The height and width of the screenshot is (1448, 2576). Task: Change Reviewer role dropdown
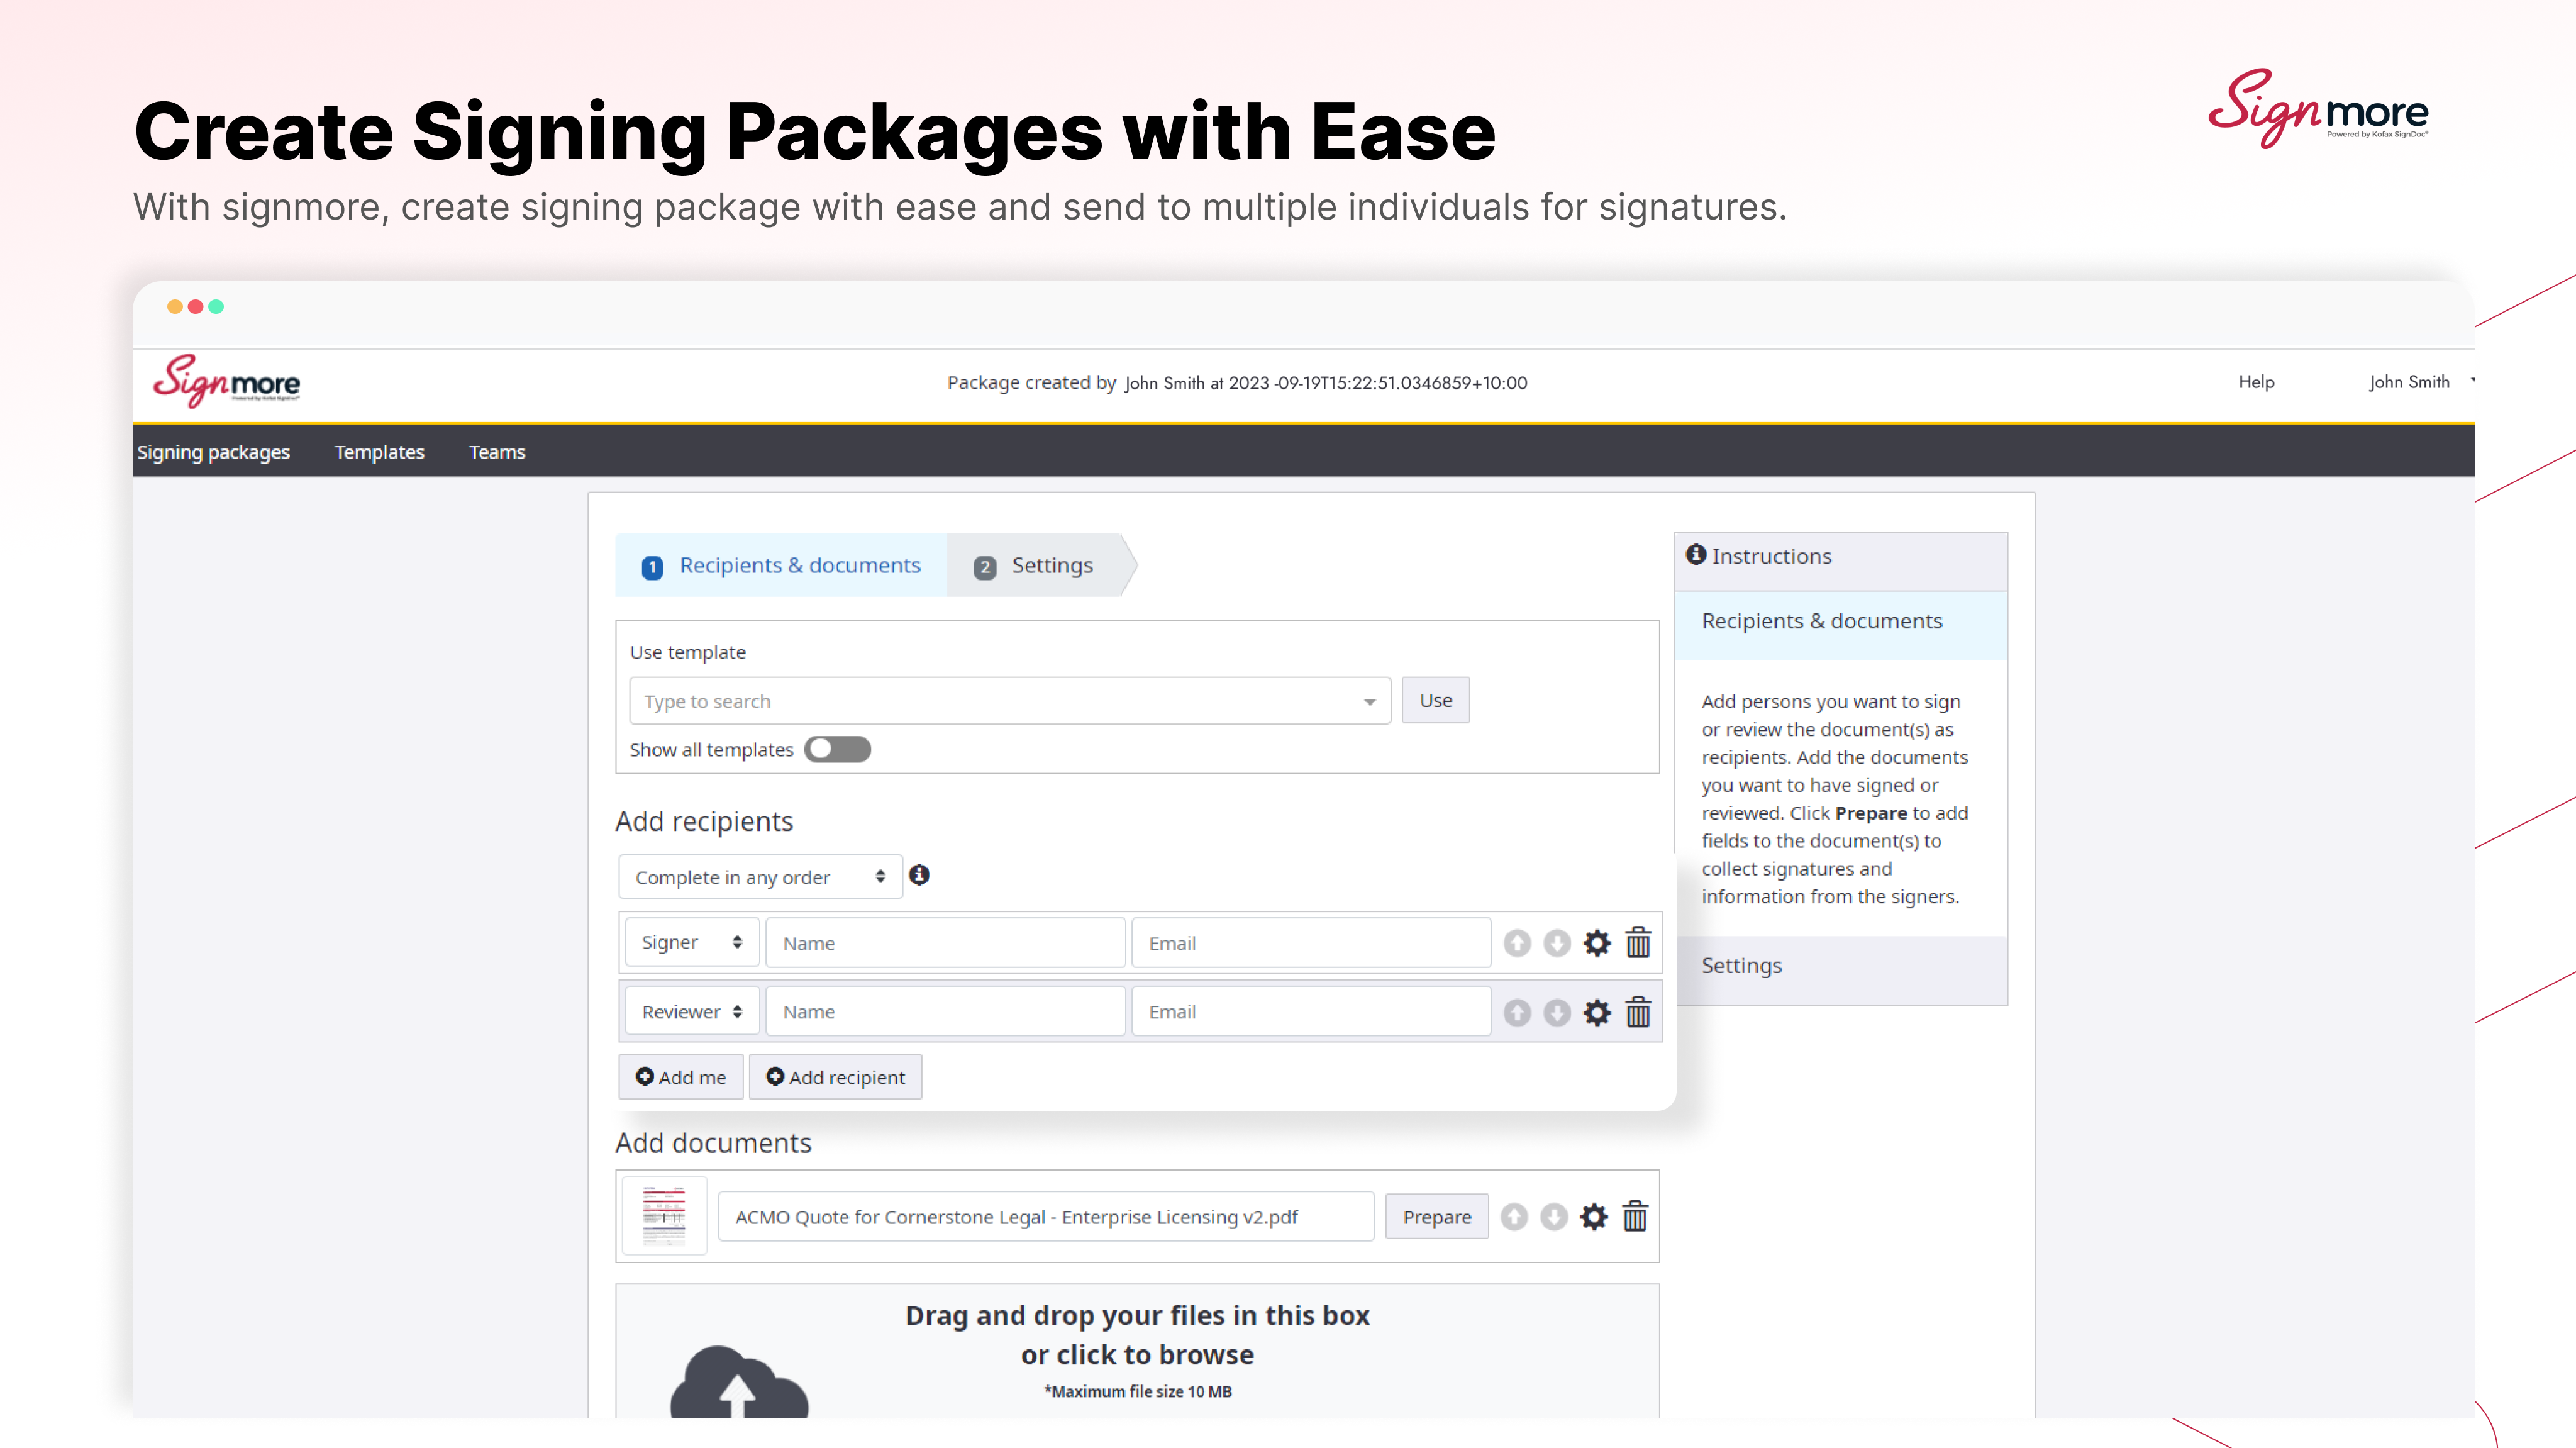pos(691,1012)
